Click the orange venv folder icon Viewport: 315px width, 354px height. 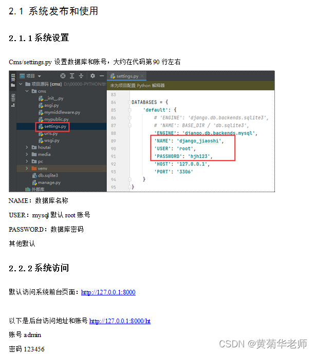[x=34, y=168]
